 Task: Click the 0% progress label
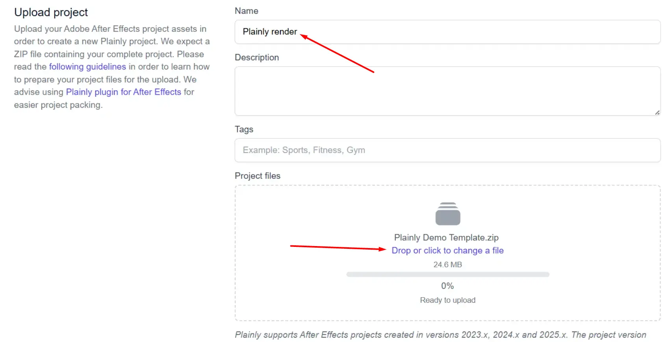pos(447,286)
